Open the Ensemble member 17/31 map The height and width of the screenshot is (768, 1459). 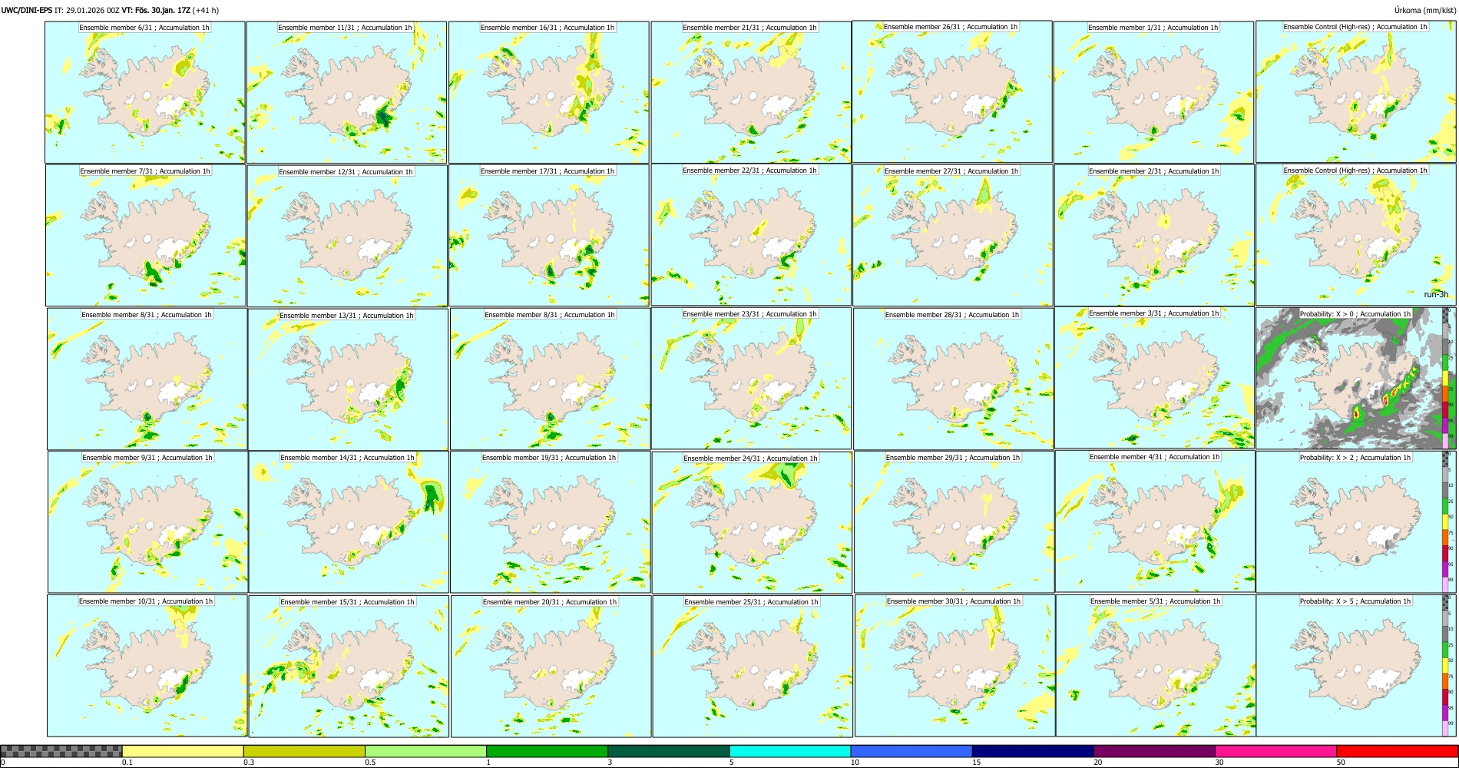coord(549,235)
